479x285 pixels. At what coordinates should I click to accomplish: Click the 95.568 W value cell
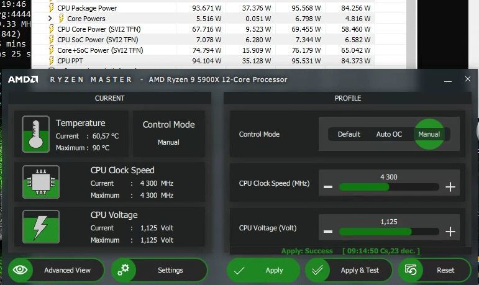tap(306, 8)
